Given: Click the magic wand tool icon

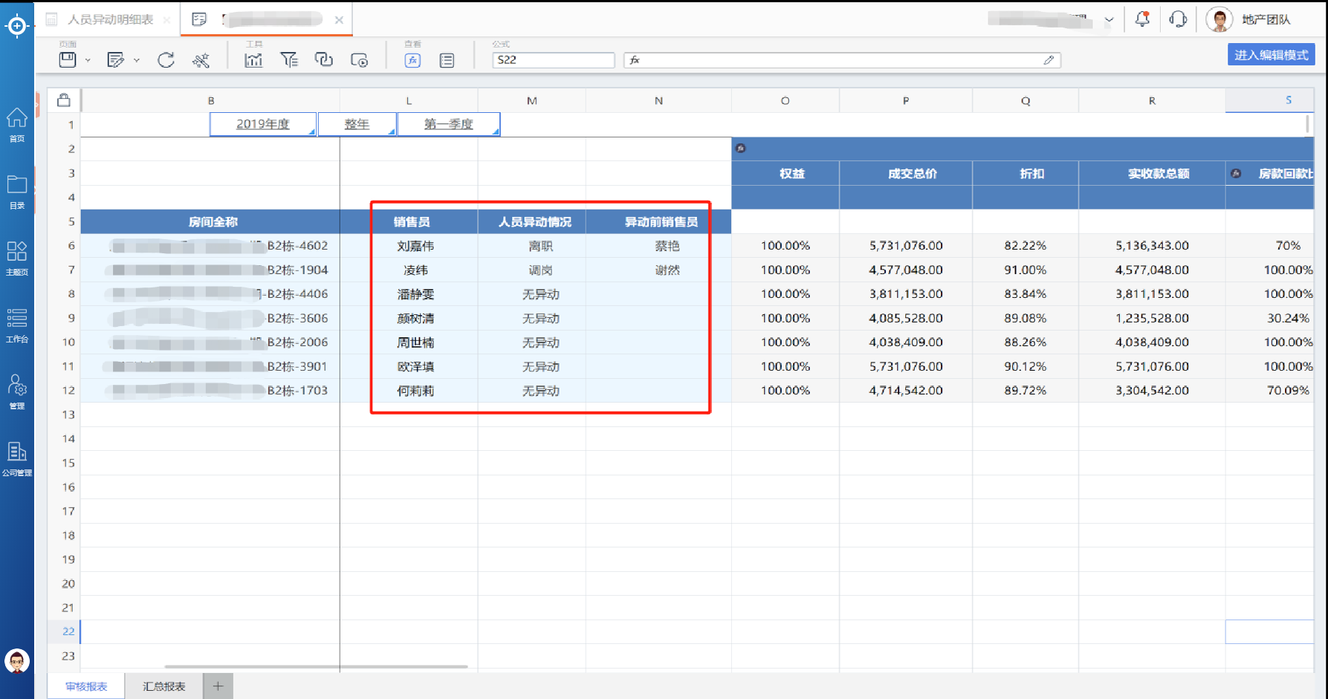Looking at the screenshot, I should [201, 60].
